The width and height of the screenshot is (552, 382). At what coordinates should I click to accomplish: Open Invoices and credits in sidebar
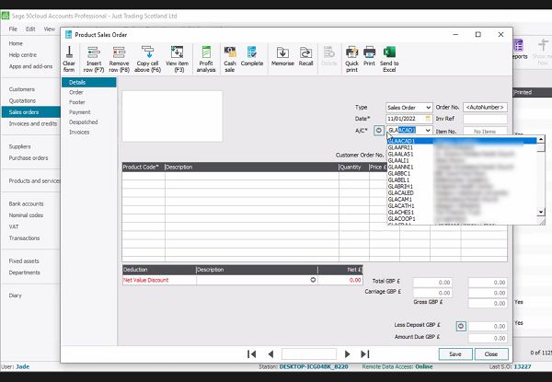coord(33,123)
